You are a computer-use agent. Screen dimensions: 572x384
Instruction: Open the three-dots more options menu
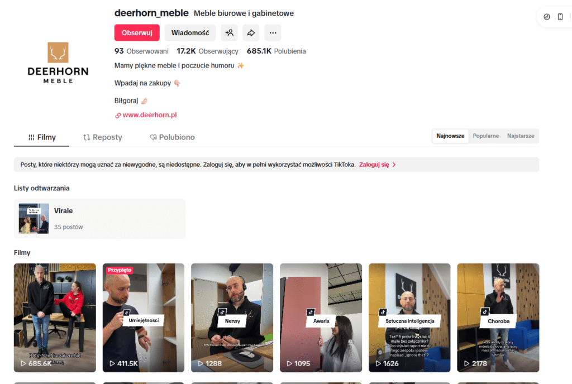pyautogui.click(x=273, y=33)
